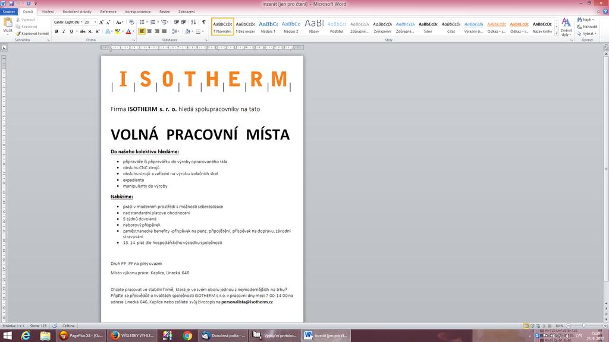Increase paragraph indent
Image resolution: width=609 pixels, height=342 pixels.
pyautogui.click(x=184, y=23)
